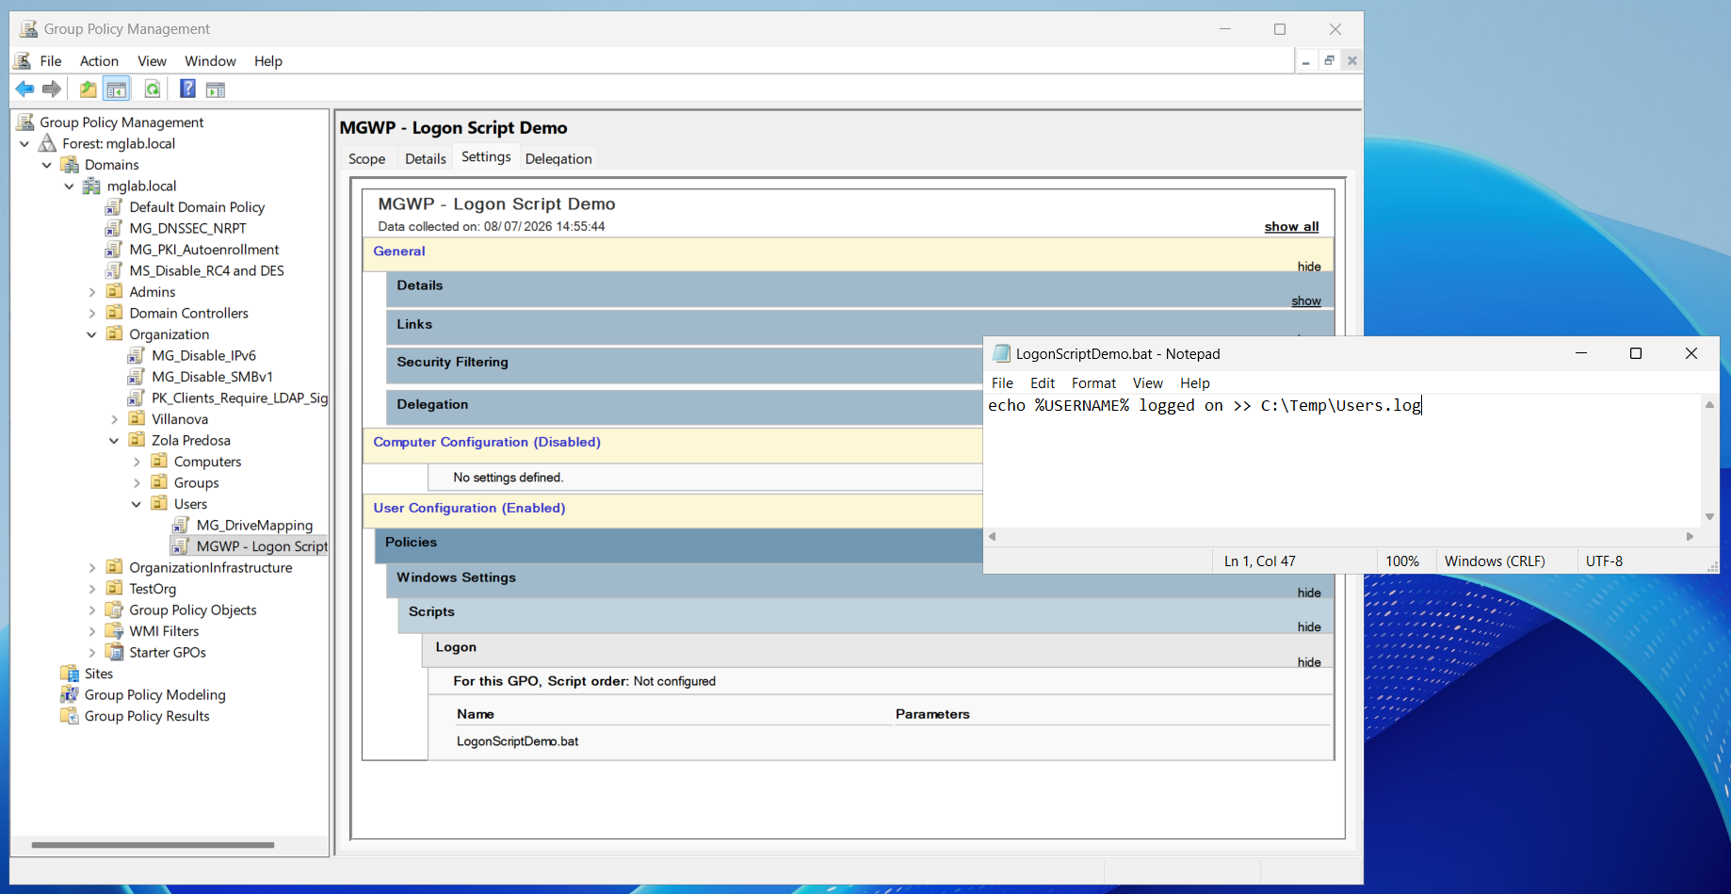Click the Default Domain Policy GPO icon

114,207
